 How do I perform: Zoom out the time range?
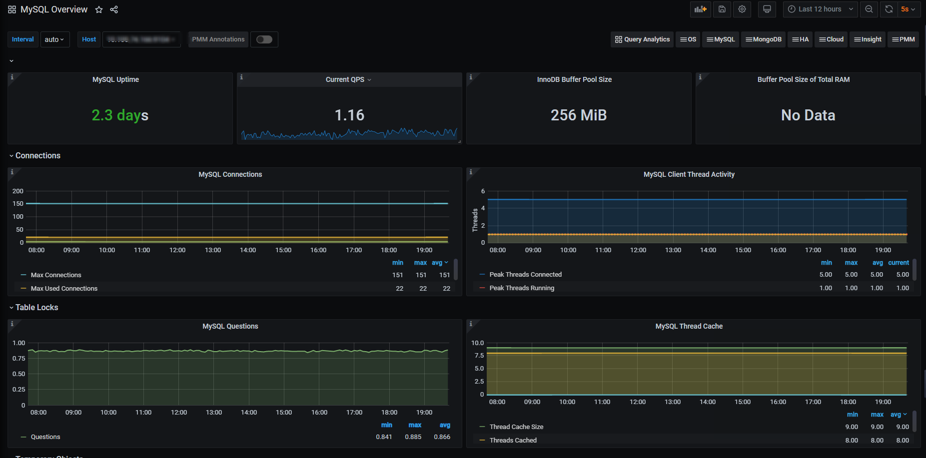869,9
